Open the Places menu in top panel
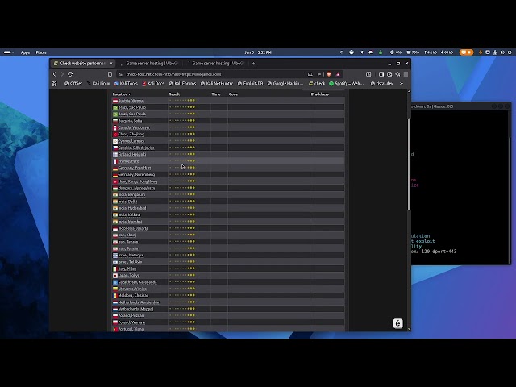 41,52
